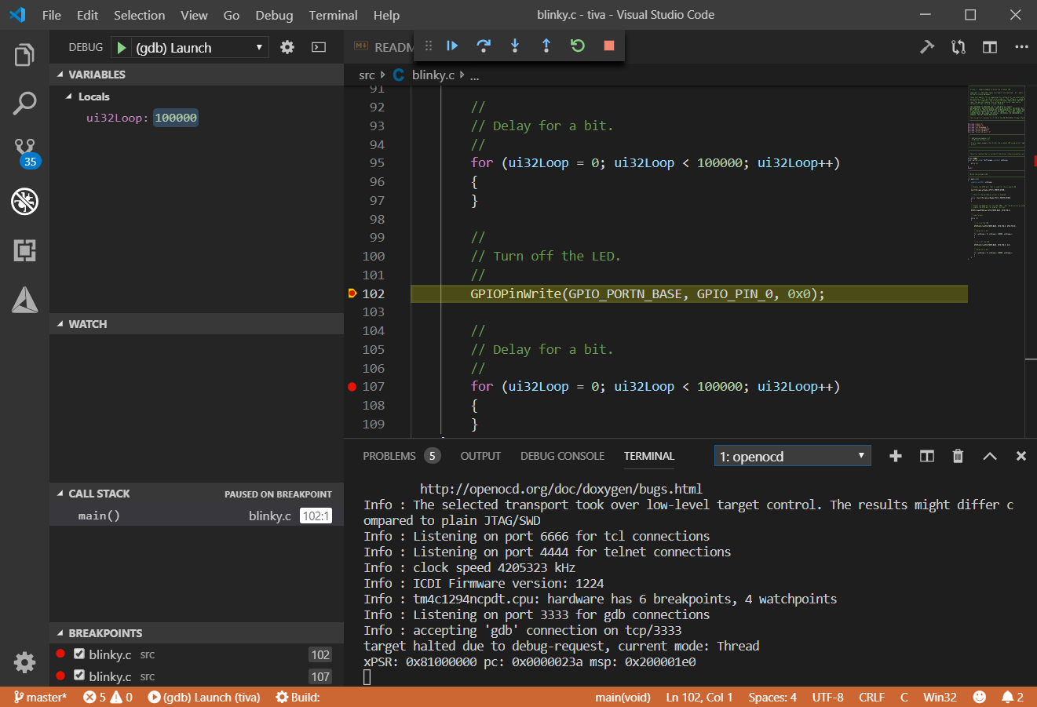The width and height of the screenshot is (1037, 707).
Task: Open the Extensions view in activity bar
Action: (x=25, y=250)
